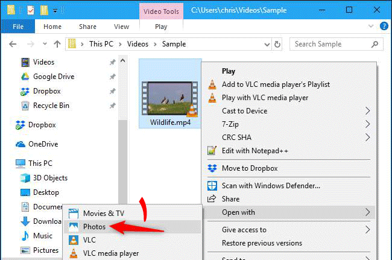
Task: Click the Google Drive icon in sidebar
Action: (x=25, y=77)
